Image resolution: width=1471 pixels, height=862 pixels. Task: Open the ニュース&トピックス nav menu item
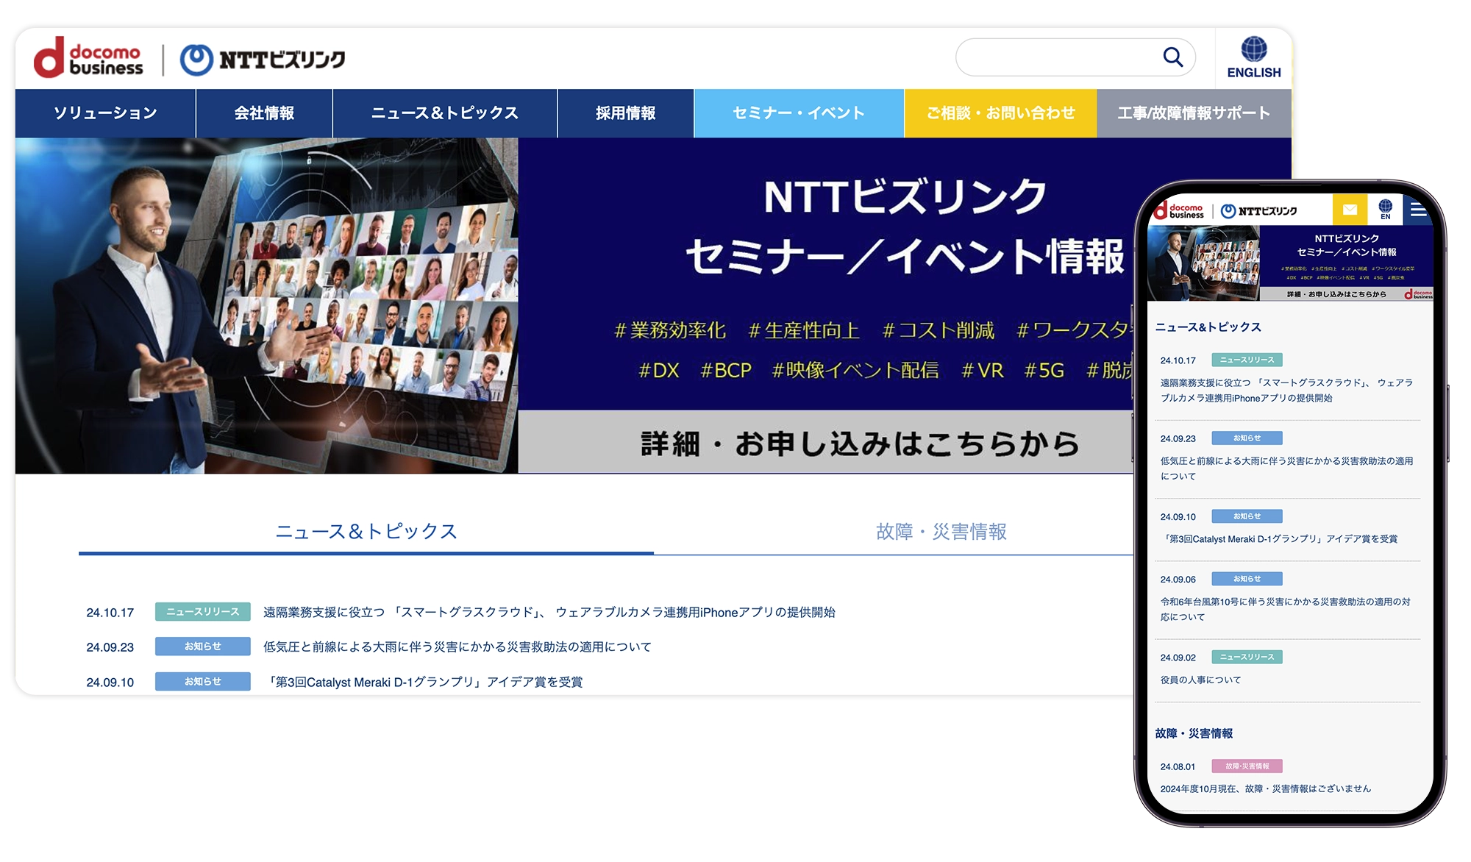point(445,113)
